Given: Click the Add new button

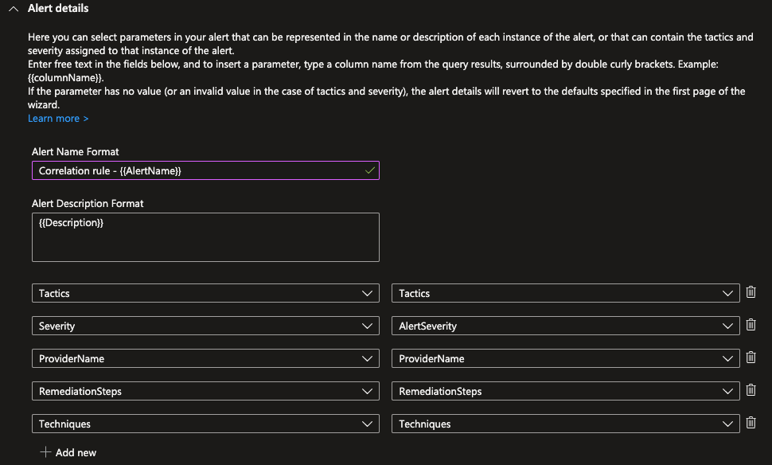Looking at the screenshot, I should [76, 452].
